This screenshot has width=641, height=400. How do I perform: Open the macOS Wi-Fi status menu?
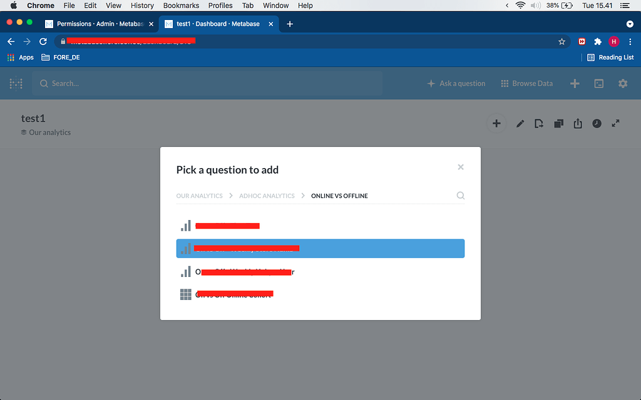point(521,6)
